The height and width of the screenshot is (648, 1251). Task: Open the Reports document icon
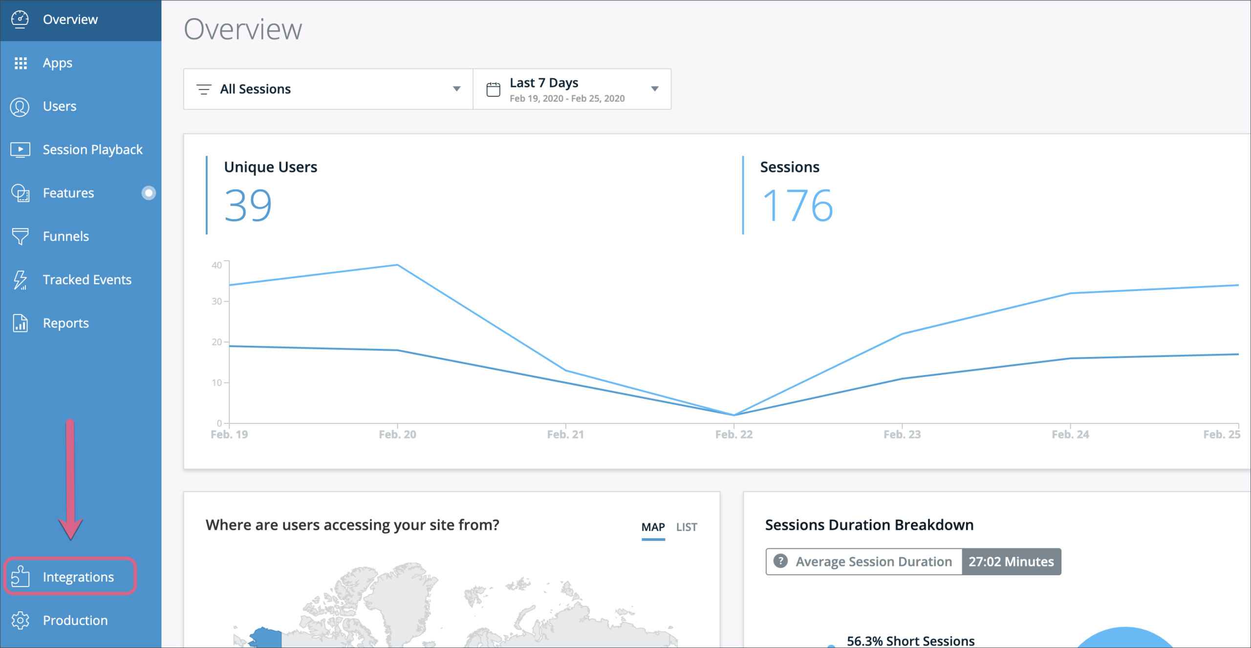20,323
